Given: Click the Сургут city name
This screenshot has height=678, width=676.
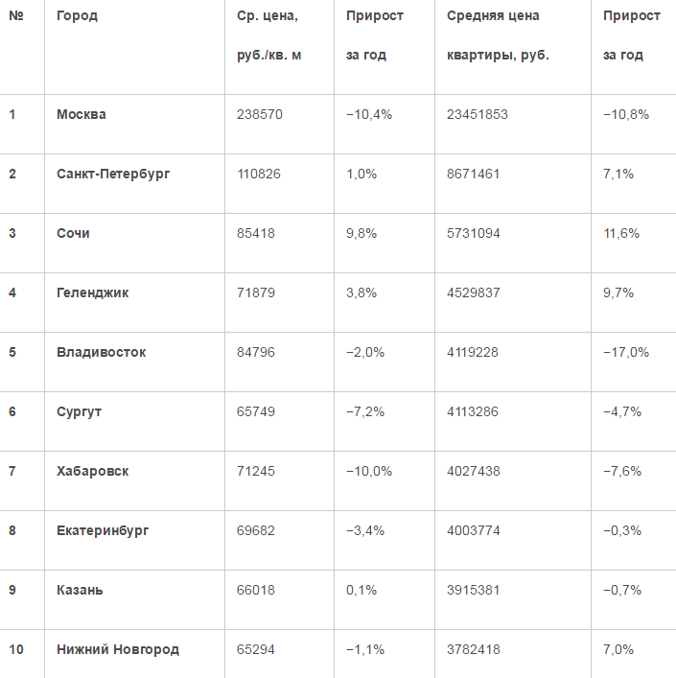Looking at the screenshot, I should (x=79, y=412).
